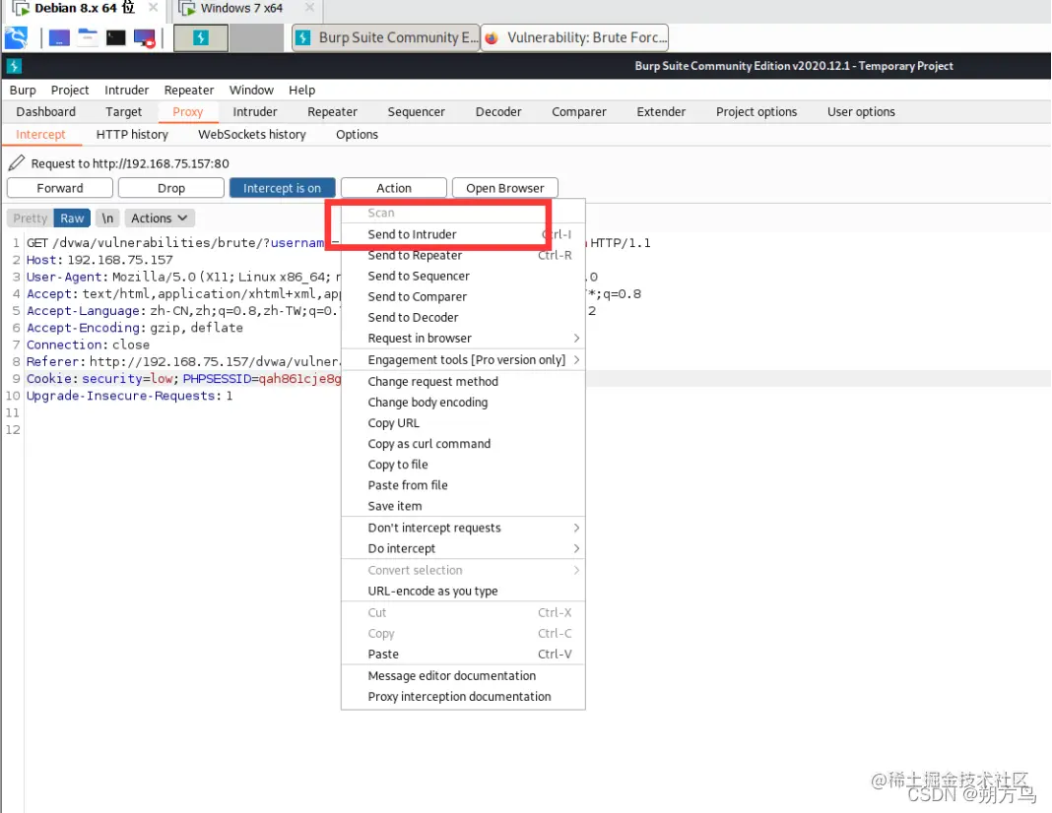1052x813 pixels.
Task: Select Change request method
Action: tap(463, 381)
